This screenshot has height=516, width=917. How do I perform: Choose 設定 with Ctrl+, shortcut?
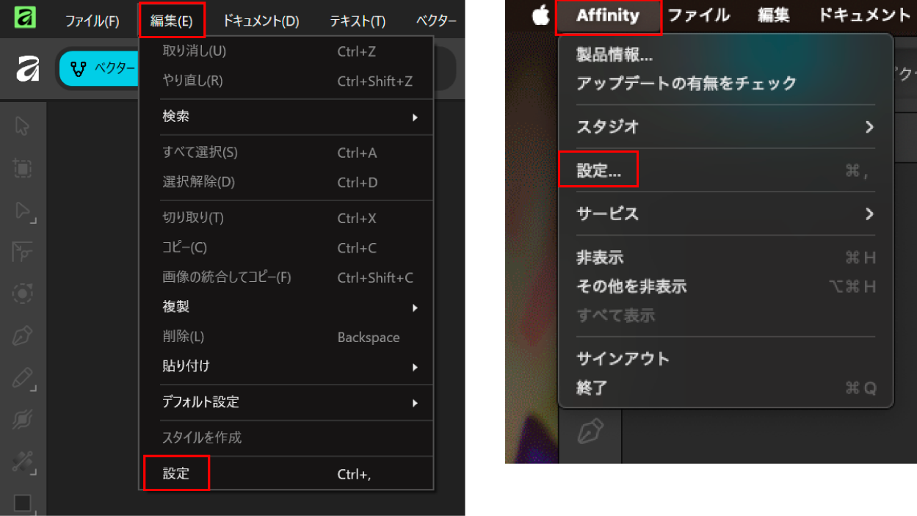pos(290,474)
